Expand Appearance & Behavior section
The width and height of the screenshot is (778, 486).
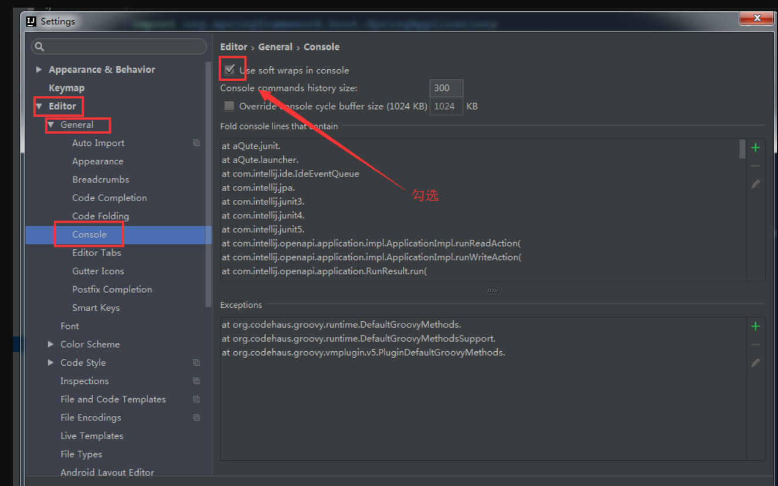[39, 70]
